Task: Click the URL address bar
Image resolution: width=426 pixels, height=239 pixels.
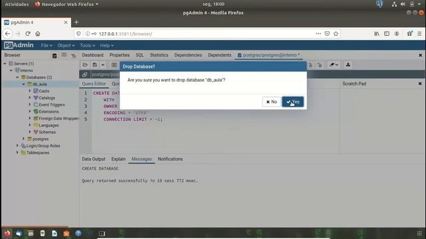Action: point(206,34)
